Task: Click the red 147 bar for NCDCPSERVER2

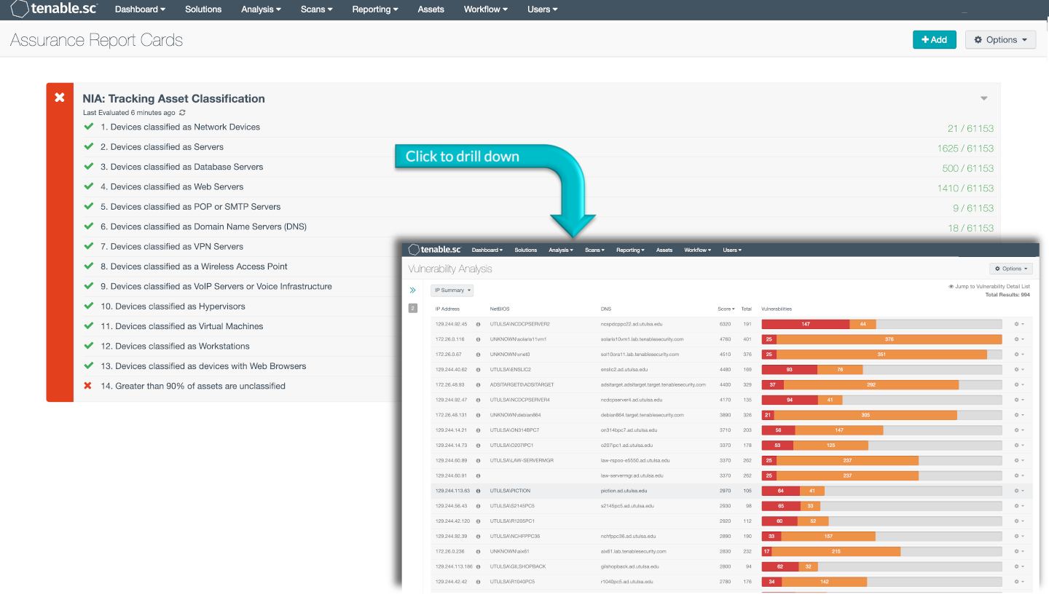Action: tap(806, 324)
